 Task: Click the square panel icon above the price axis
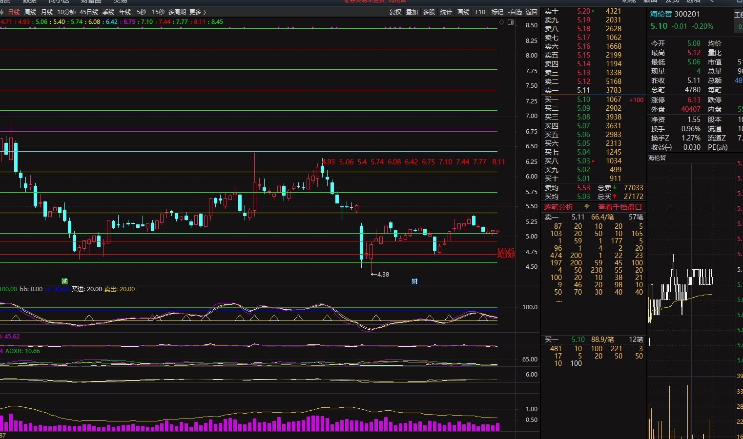tap(511, 22)
